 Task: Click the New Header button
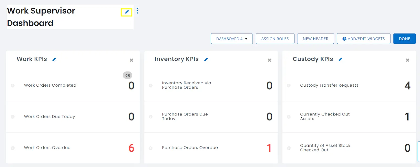point(316,39)
